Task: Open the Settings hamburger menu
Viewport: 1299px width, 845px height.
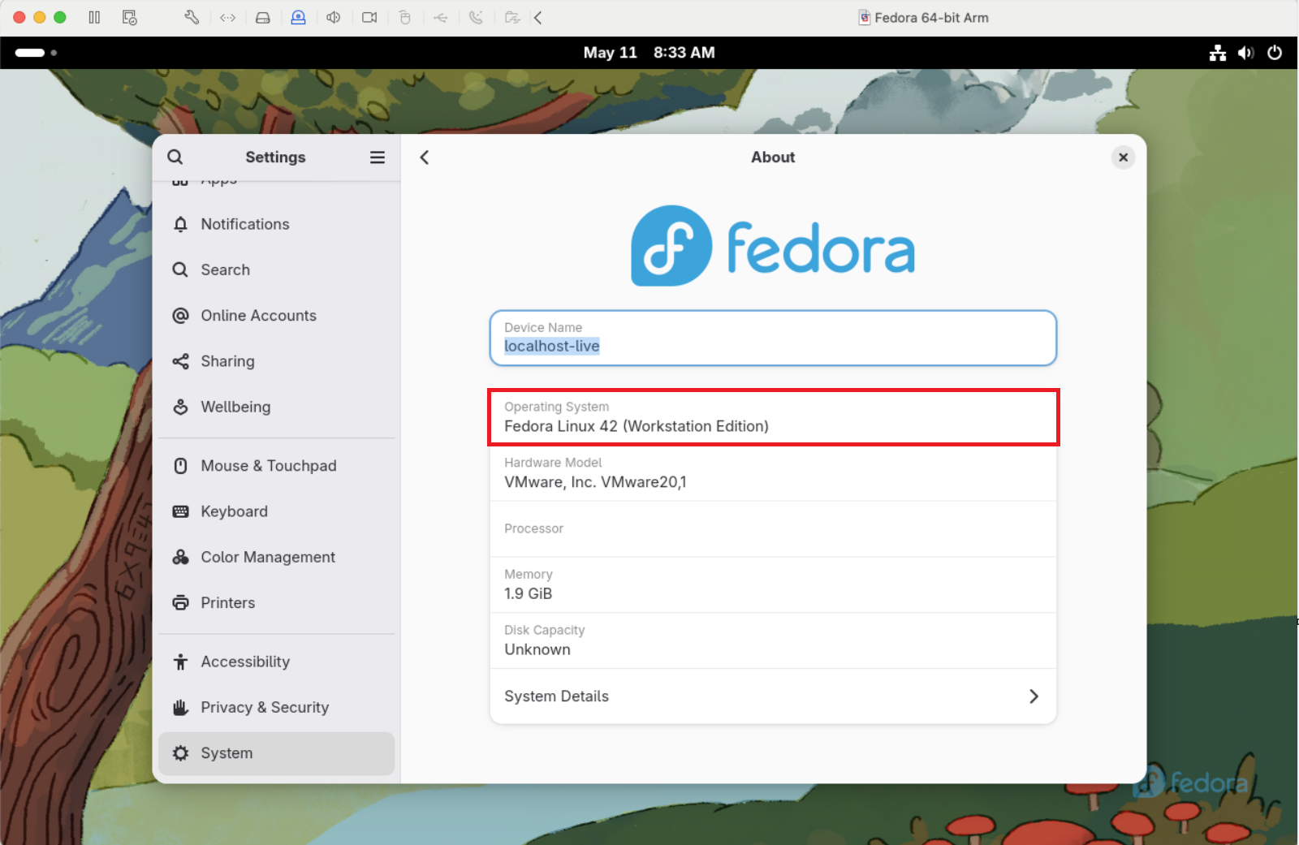Action: pos(378,157)
